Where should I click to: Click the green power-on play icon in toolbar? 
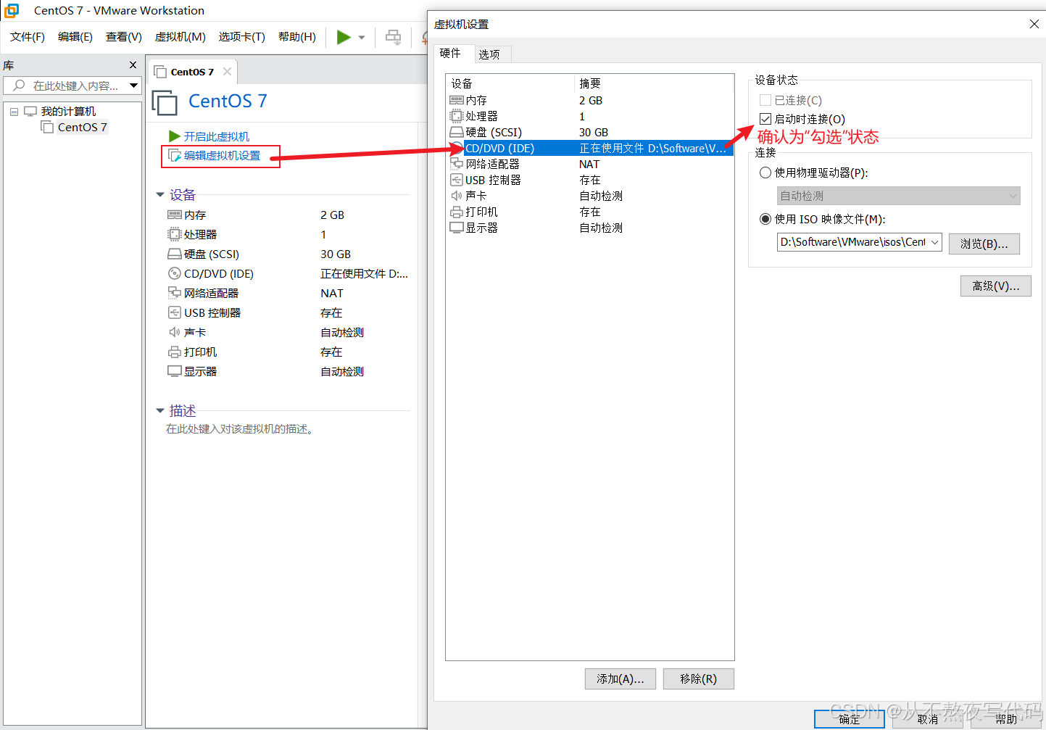coord(344,37)
